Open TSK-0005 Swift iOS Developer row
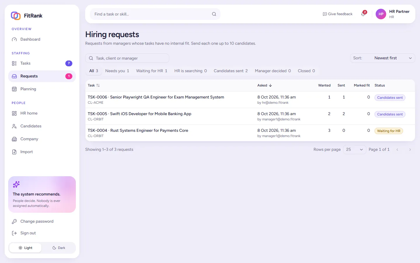Viewport: 420px width, 263px height. coord(250,116)
